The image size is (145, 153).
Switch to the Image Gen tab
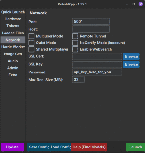point(13,54)
